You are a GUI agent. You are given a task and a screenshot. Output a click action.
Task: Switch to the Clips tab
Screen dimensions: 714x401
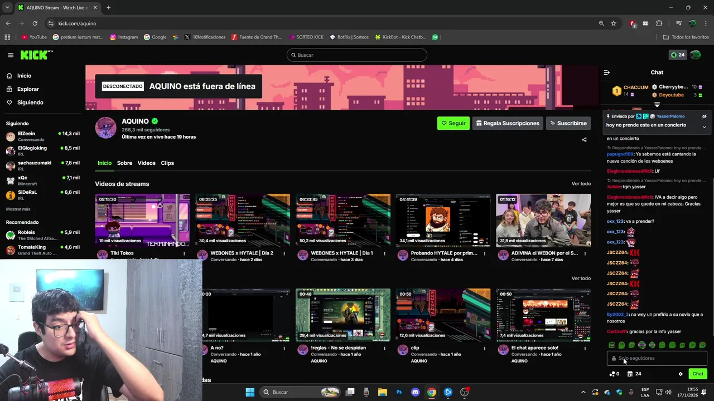coord(167,163)
